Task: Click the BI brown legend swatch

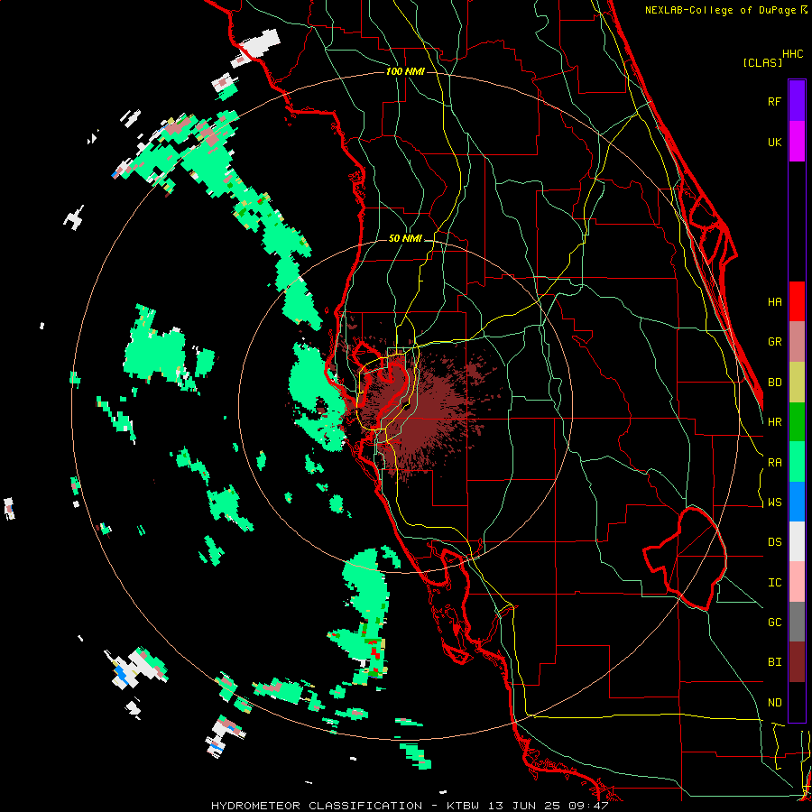Action: [797, 662]
